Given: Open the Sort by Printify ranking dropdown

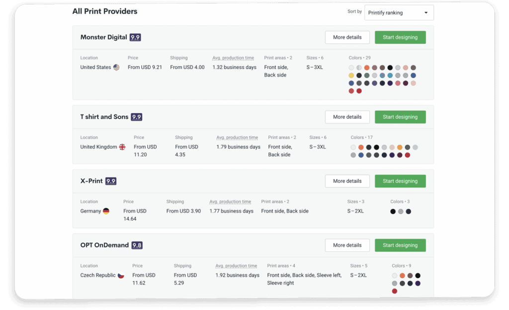Looking at the screenshot, I should [399, 12].
